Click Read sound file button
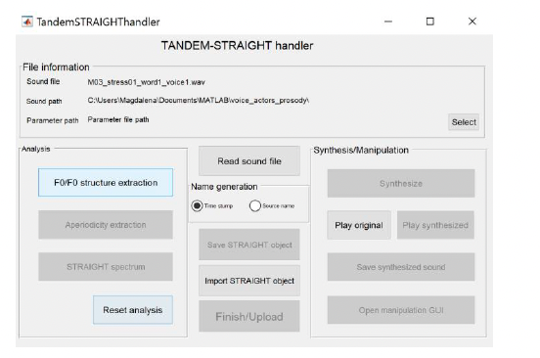This screenshot has height=358, width=540. [249, 161]
